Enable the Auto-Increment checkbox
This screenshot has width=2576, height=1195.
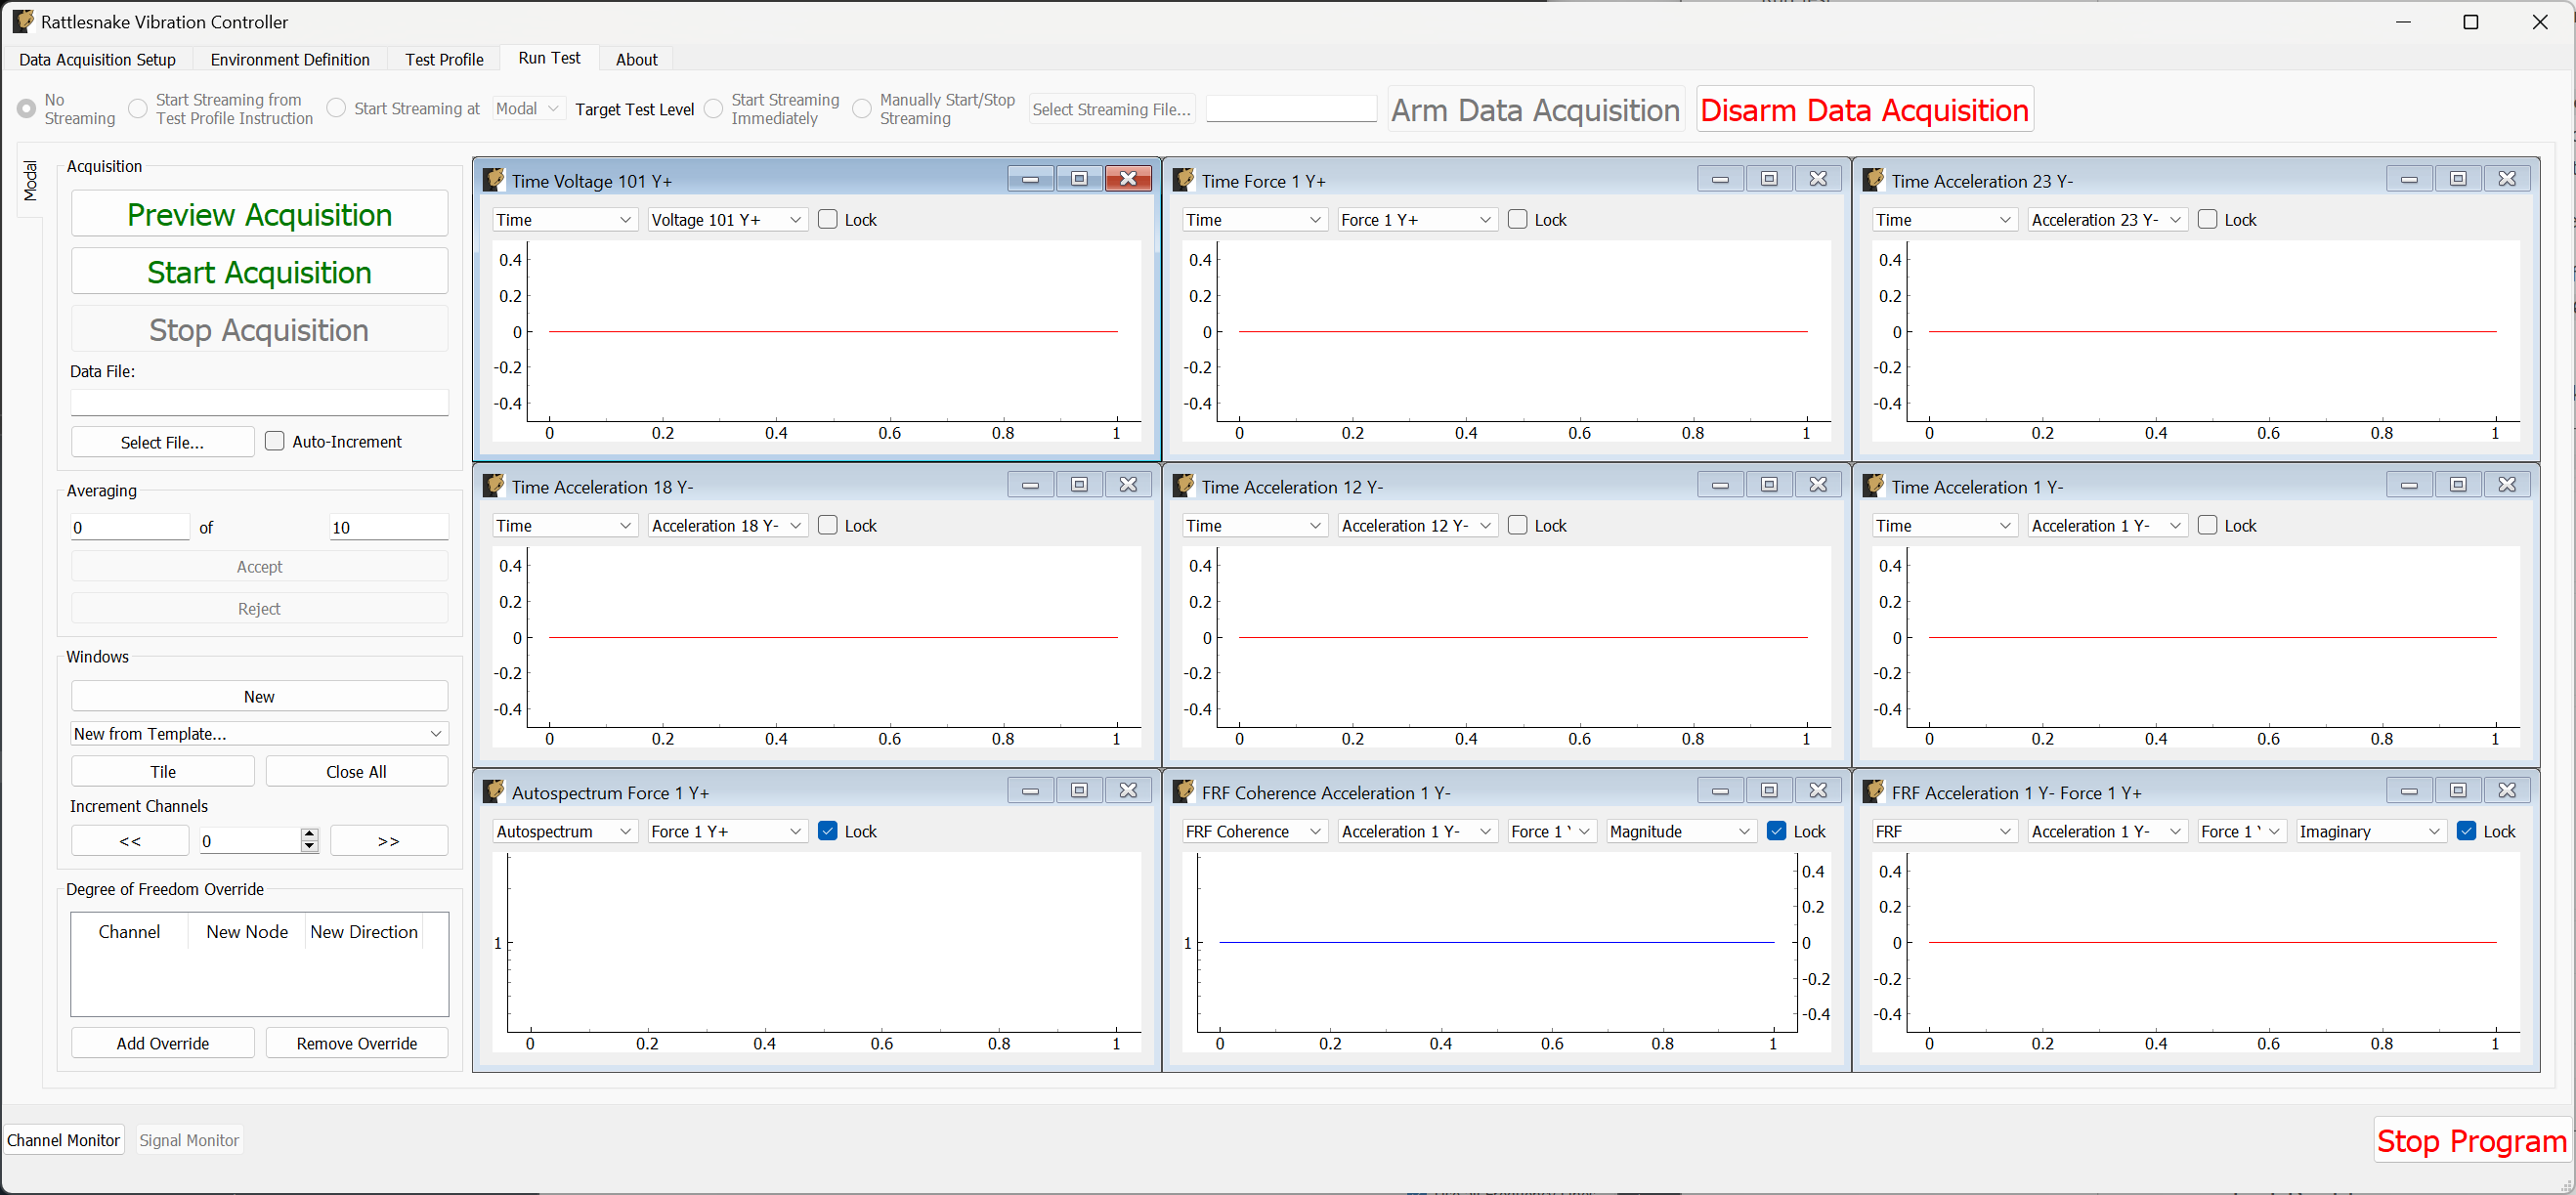pos(274,441)
